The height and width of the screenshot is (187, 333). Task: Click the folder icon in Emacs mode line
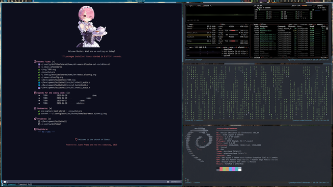[5, 182]
